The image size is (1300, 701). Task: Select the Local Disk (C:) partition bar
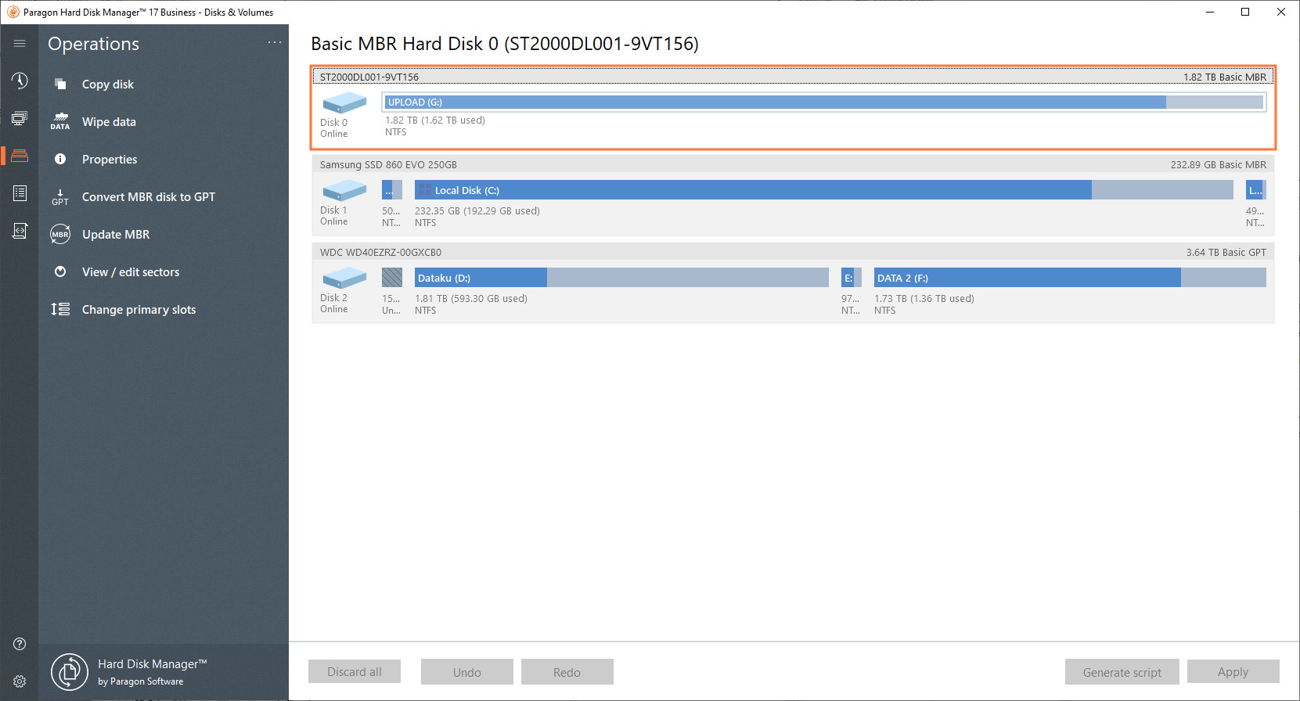[751, 190]
